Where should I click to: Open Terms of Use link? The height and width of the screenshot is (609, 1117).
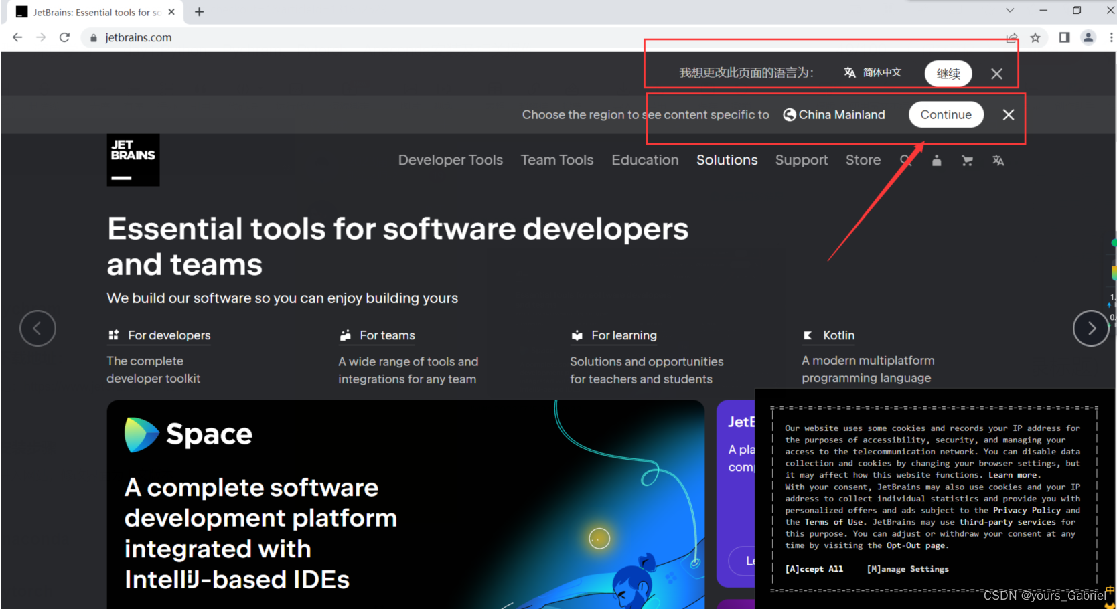coord(834,522)
